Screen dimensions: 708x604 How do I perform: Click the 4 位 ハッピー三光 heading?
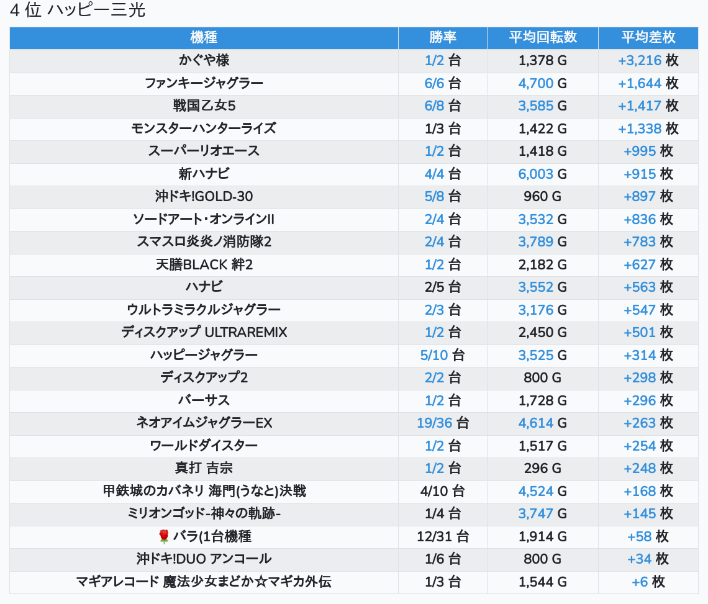(77, 10)
